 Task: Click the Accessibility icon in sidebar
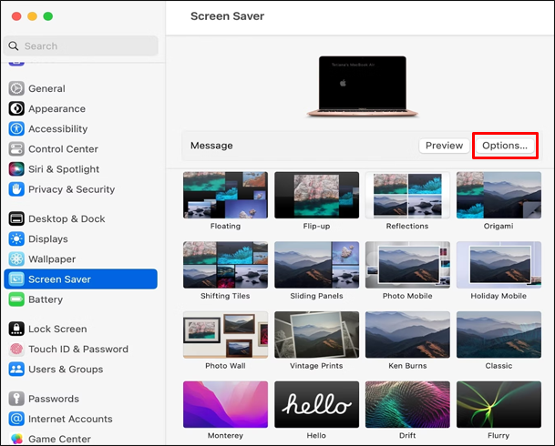[16, 128]
